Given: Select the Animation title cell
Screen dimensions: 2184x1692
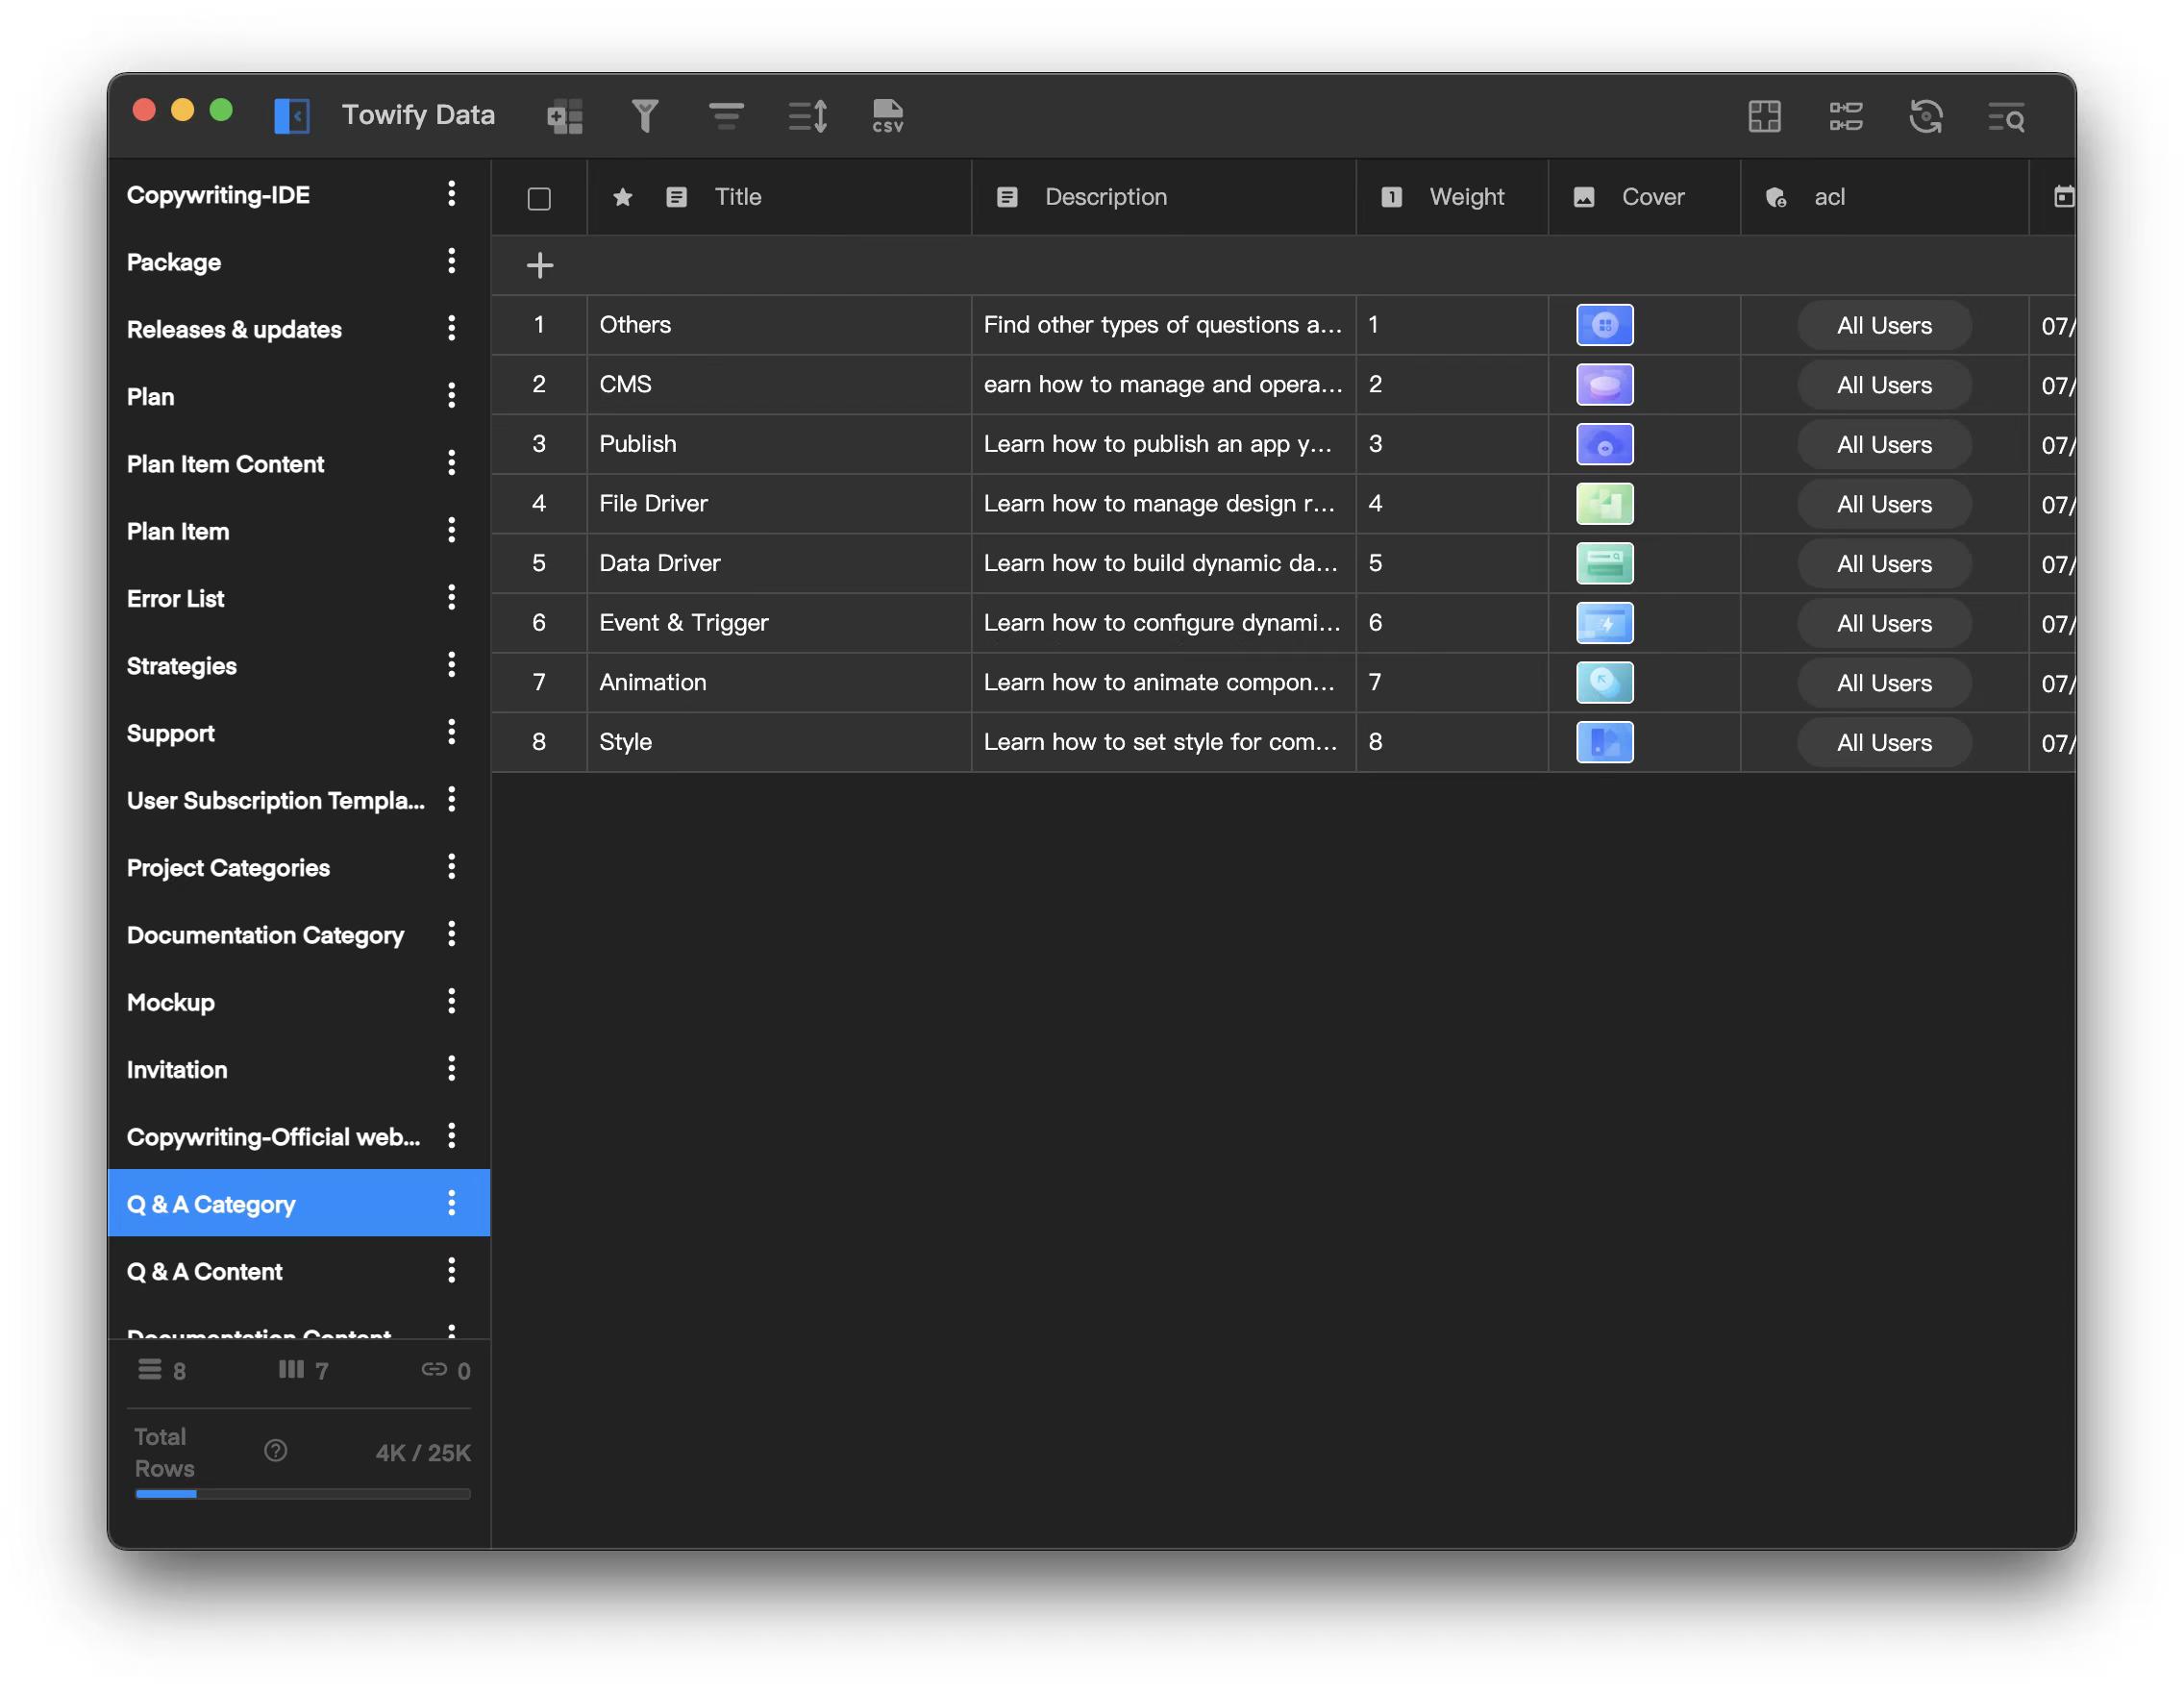Looking at the screenshot, I should [x=779, y=683].
